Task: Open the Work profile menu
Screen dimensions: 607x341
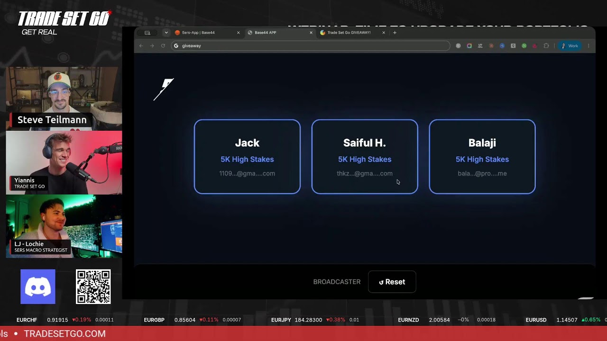Action: [570, 46]
